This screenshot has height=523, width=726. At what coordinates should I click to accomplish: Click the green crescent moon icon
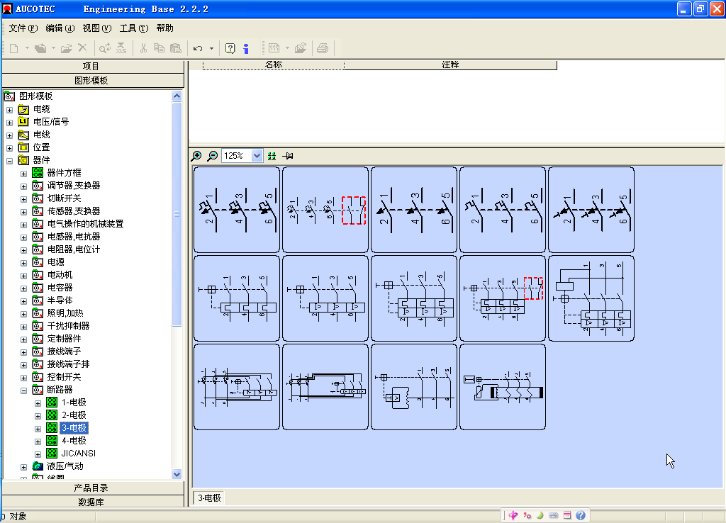[540, 515]
